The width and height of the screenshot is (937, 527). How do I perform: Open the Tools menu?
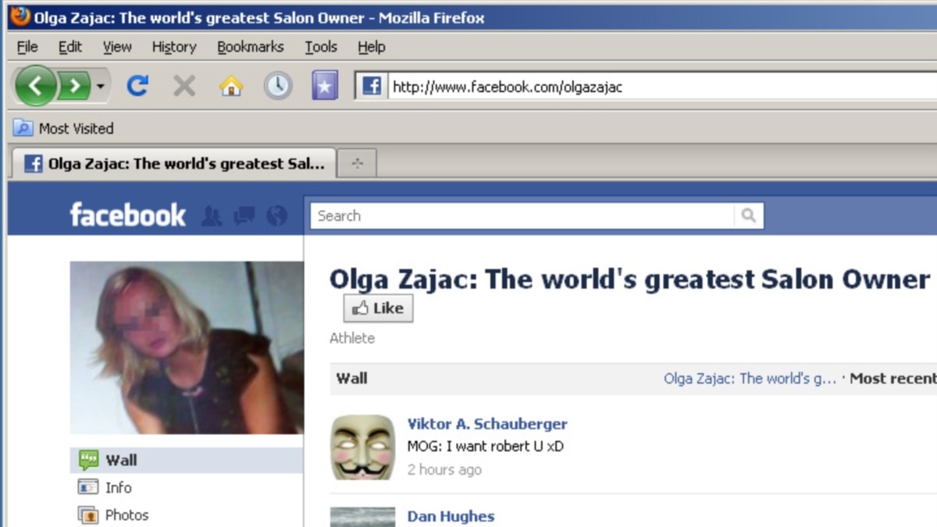click(x=321, y=47)
